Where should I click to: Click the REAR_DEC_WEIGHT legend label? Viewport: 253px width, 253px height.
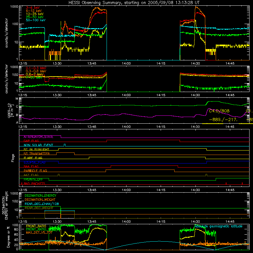tap(39, 208)
